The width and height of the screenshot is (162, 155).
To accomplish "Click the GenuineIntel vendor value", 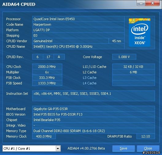I will (x=71, y=41).
